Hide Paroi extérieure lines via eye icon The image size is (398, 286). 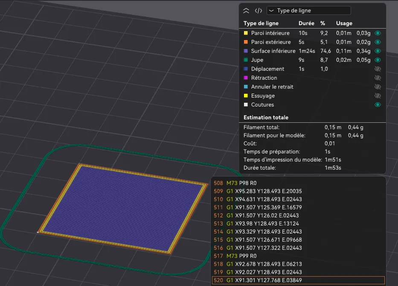coord(378,42)
